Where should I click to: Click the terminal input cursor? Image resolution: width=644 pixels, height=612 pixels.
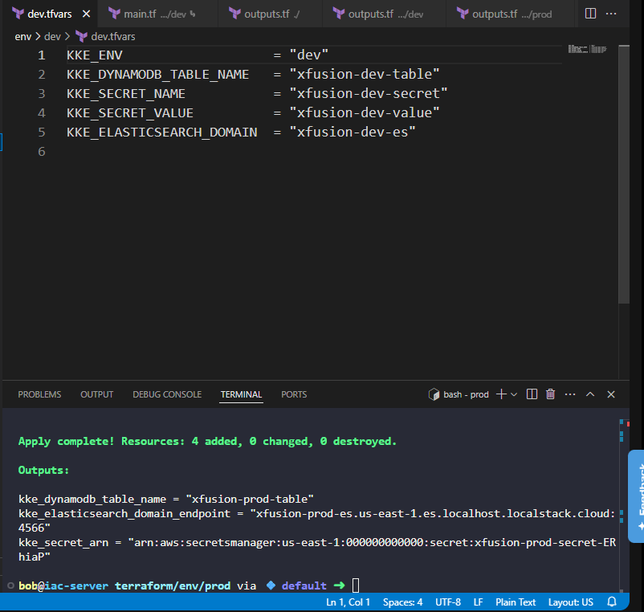(356, 585)
